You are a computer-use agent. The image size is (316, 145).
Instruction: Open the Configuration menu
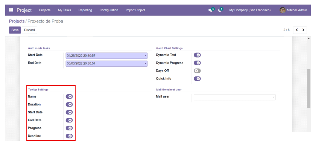pyautogui.click(x=109, y=10)
